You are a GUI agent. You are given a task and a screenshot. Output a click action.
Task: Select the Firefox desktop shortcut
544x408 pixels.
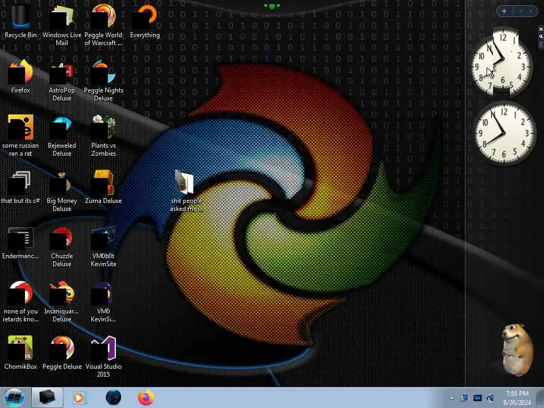(21, 76)
